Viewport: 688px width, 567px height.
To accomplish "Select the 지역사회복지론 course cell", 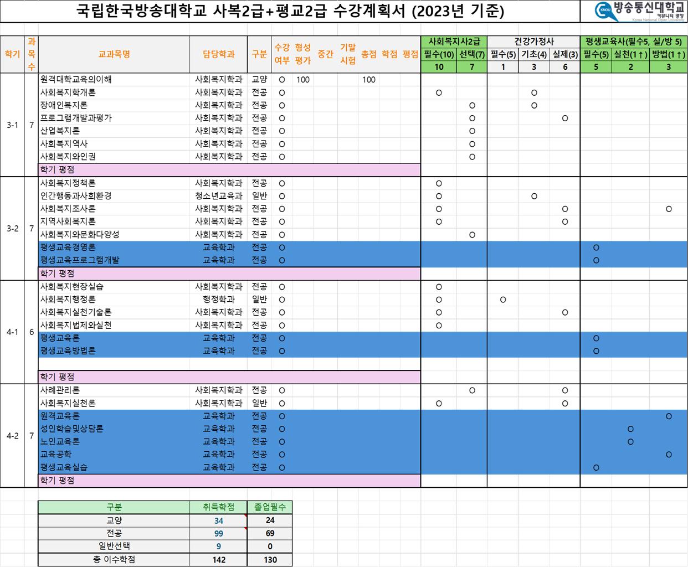I will click(x=114, y=221).
